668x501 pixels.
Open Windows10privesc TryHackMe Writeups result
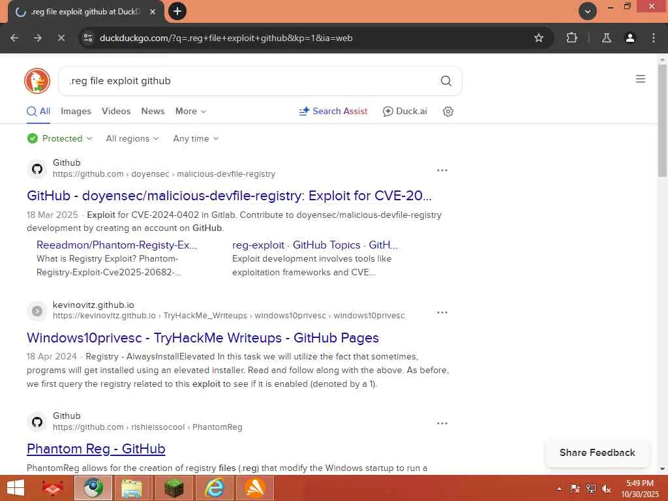coord(203,338)
